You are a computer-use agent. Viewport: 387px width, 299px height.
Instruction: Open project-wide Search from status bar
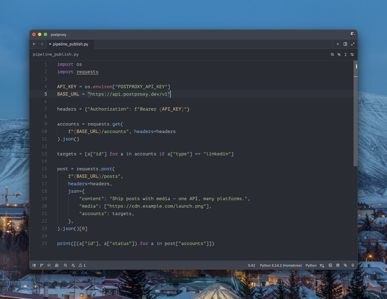coord(66,265)
